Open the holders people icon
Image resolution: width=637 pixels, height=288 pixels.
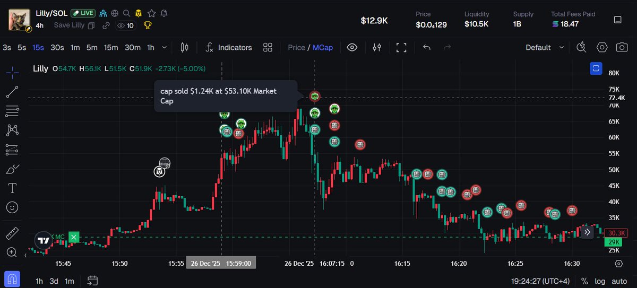[x=103, y=13]
